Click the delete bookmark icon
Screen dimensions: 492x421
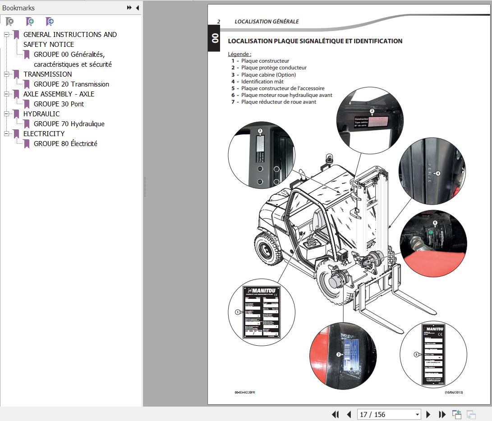(9, 21)
